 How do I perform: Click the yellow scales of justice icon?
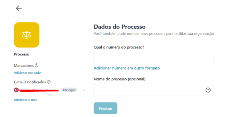pos(26,35)
